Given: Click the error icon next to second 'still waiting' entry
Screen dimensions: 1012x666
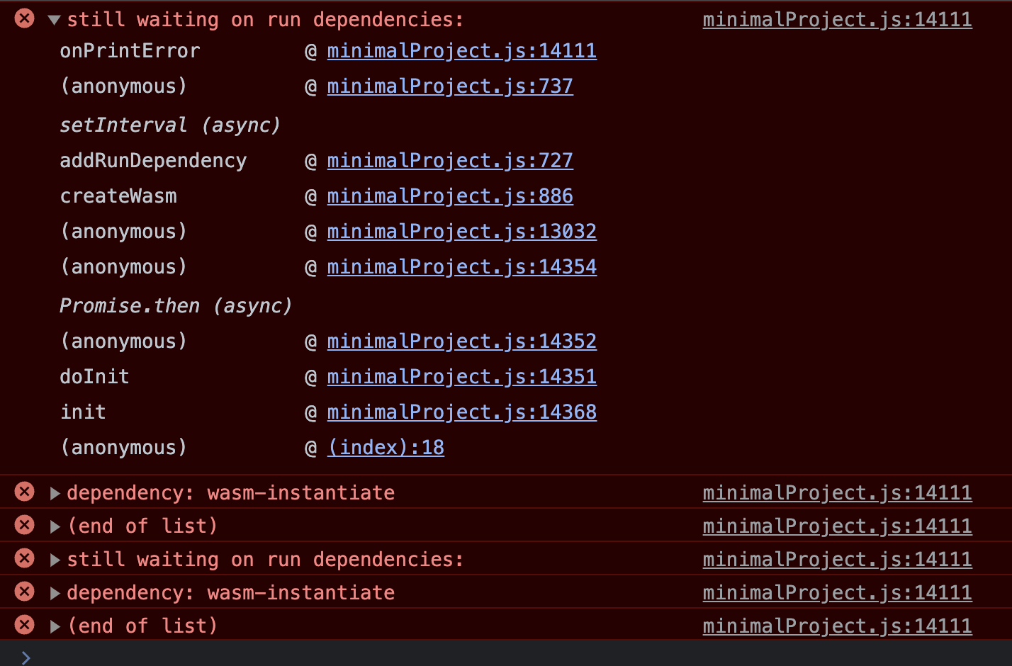Looking at the screenshot, I should click(24, 558).
